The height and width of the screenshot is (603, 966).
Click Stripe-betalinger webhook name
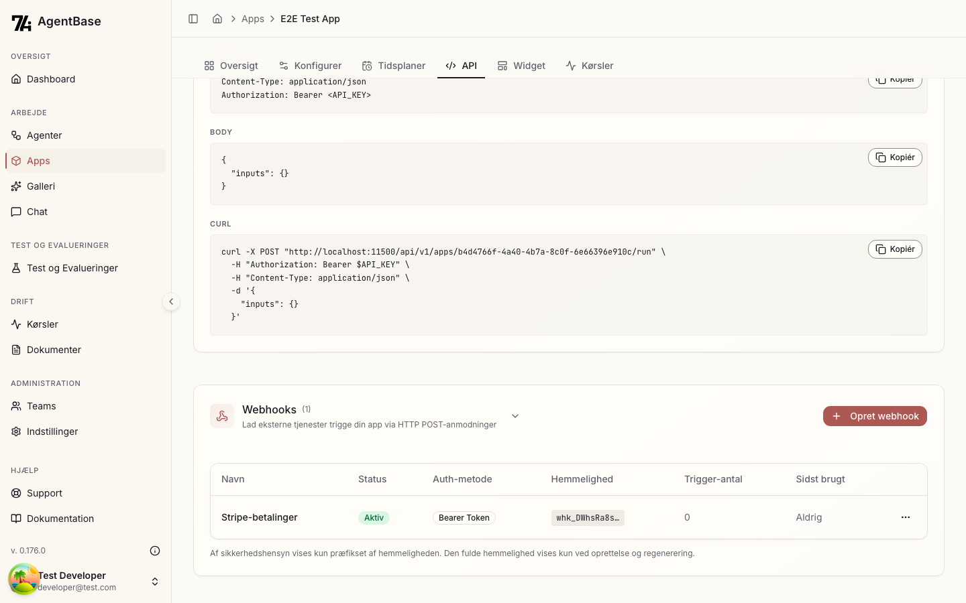(260, 517)
